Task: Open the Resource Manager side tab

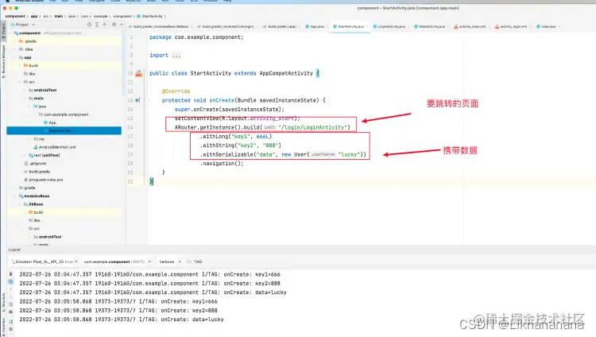Action: click(3, 62)
